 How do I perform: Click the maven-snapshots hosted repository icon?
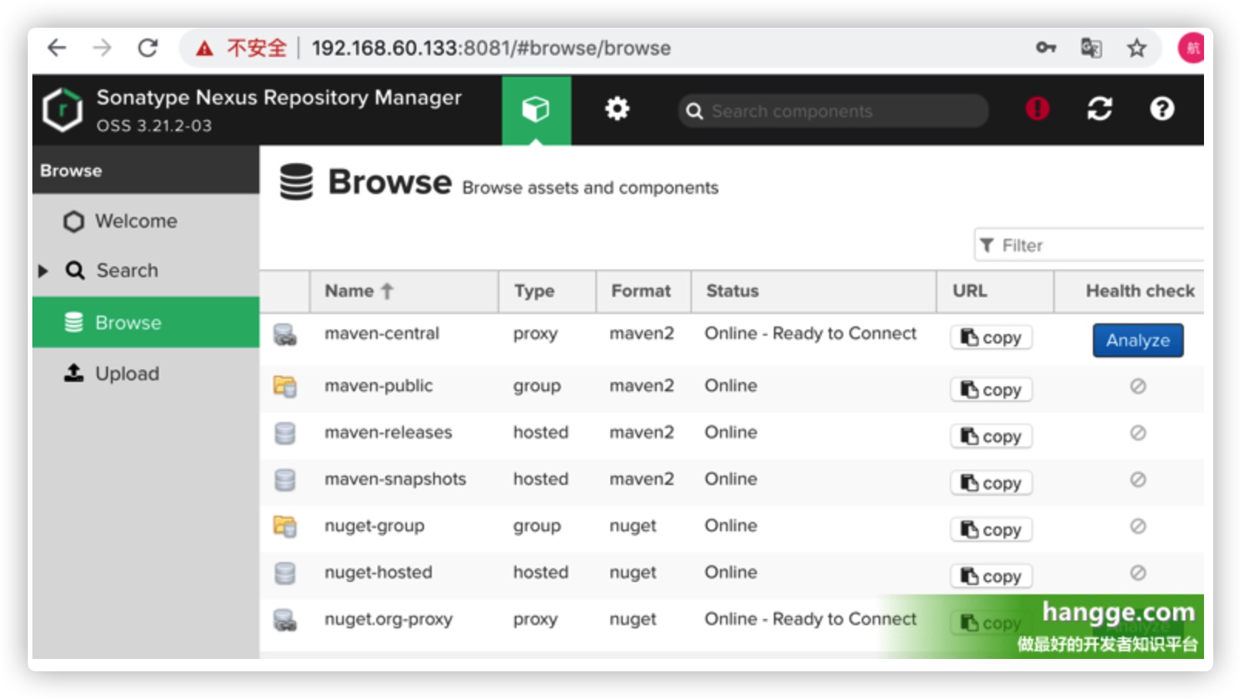285,480
